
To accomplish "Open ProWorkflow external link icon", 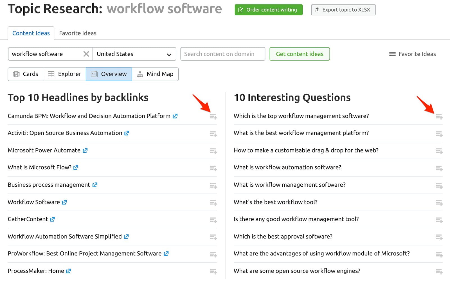I will point(166,253).
